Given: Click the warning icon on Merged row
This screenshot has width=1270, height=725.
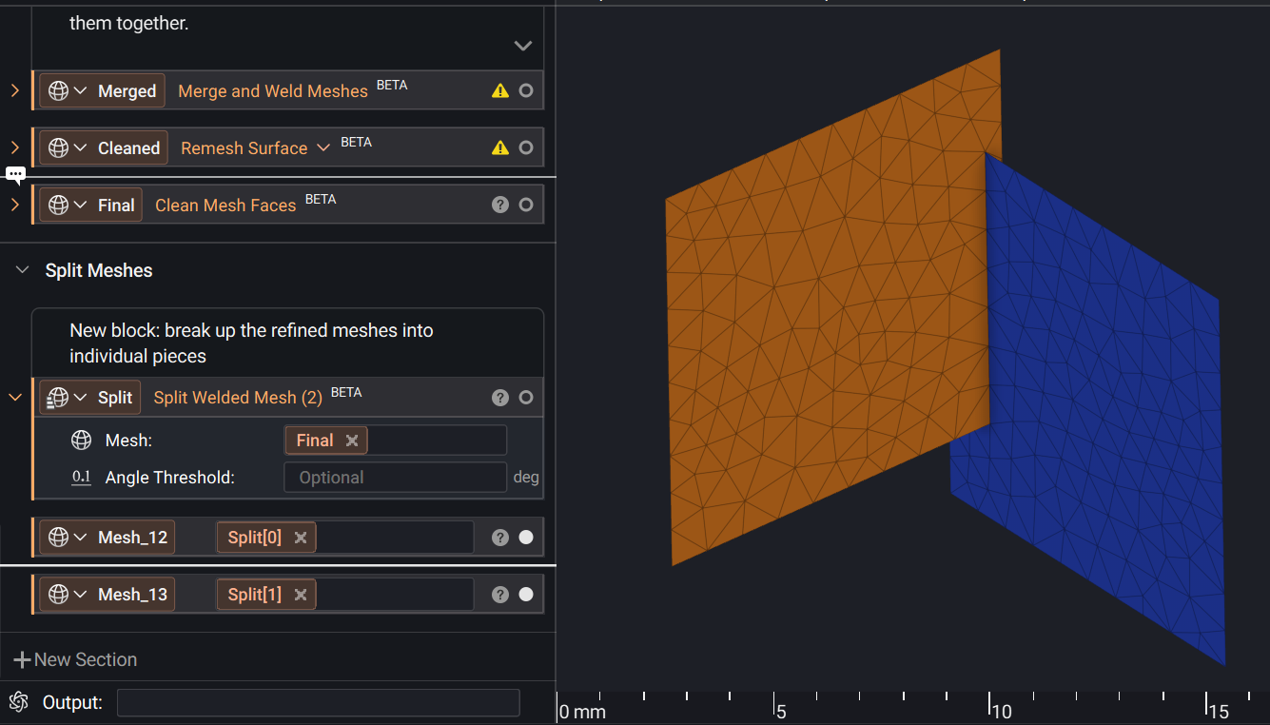Looking at the screenshot, I should point(500,91).
